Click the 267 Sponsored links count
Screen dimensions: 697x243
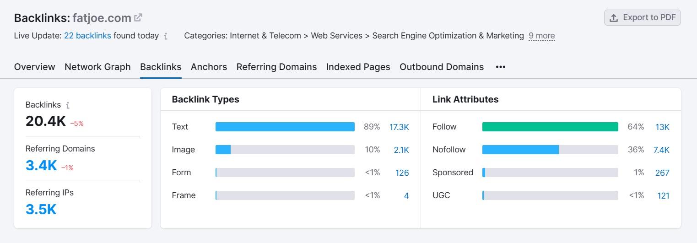[x=662, y=173]
